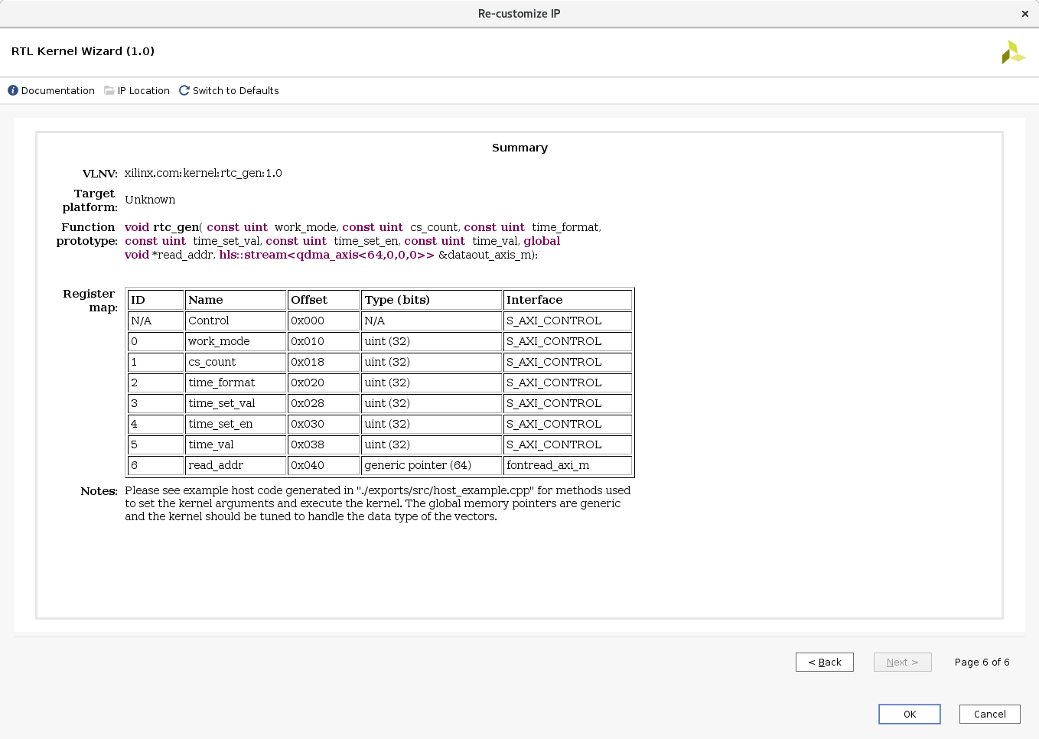Viewport: 1039px width, 739px height.
Task: Select the read_addr register name cell
Action: [235, 465]
